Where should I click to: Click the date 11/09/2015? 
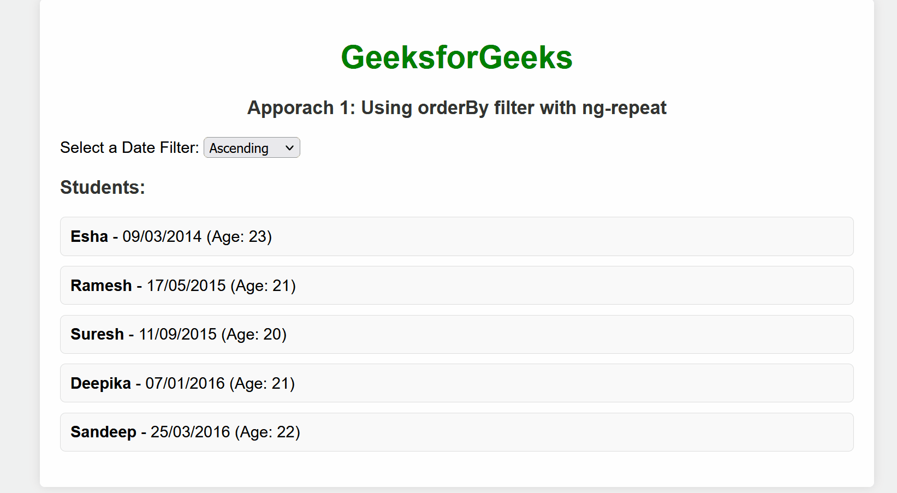(x=177, y=334)
